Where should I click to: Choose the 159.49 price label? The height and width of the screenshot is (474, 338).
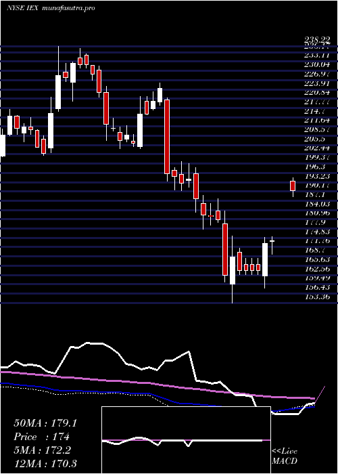[317, 278]
